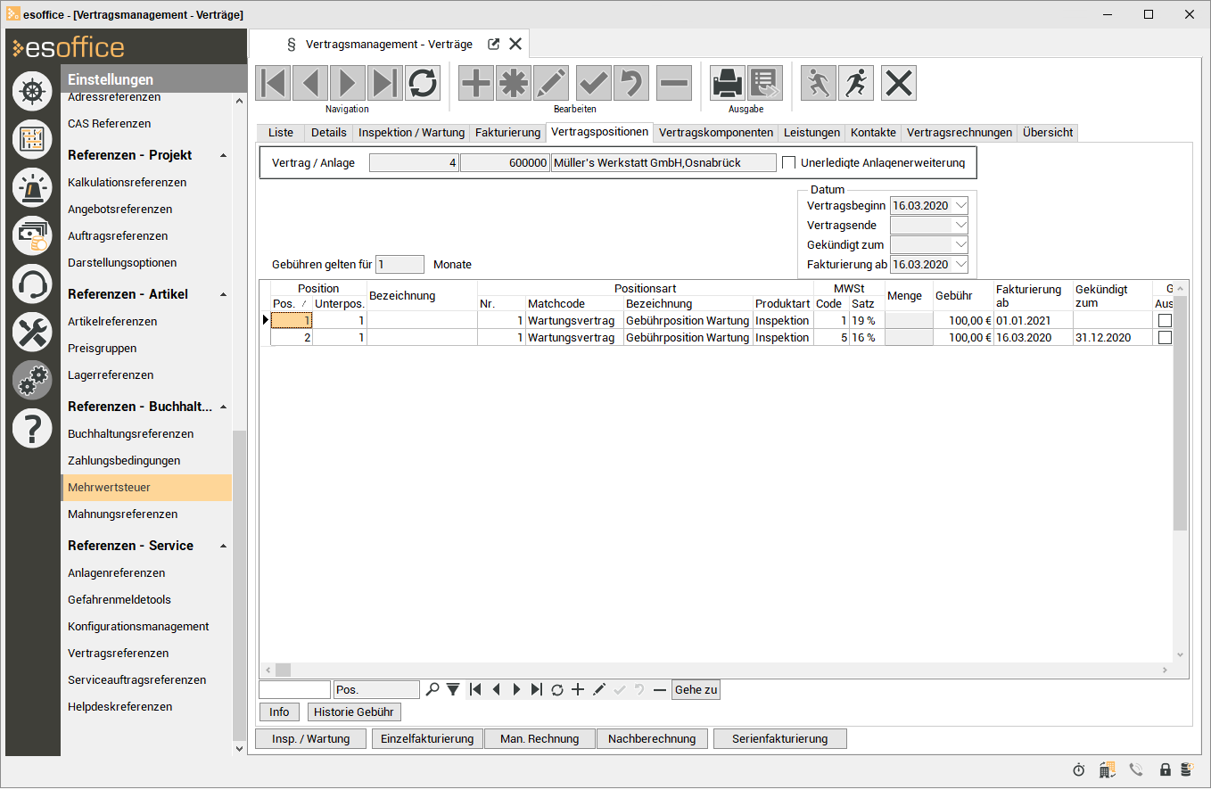
Task: Open the Vertragsende date dropdown
Action: pos(960,226)
